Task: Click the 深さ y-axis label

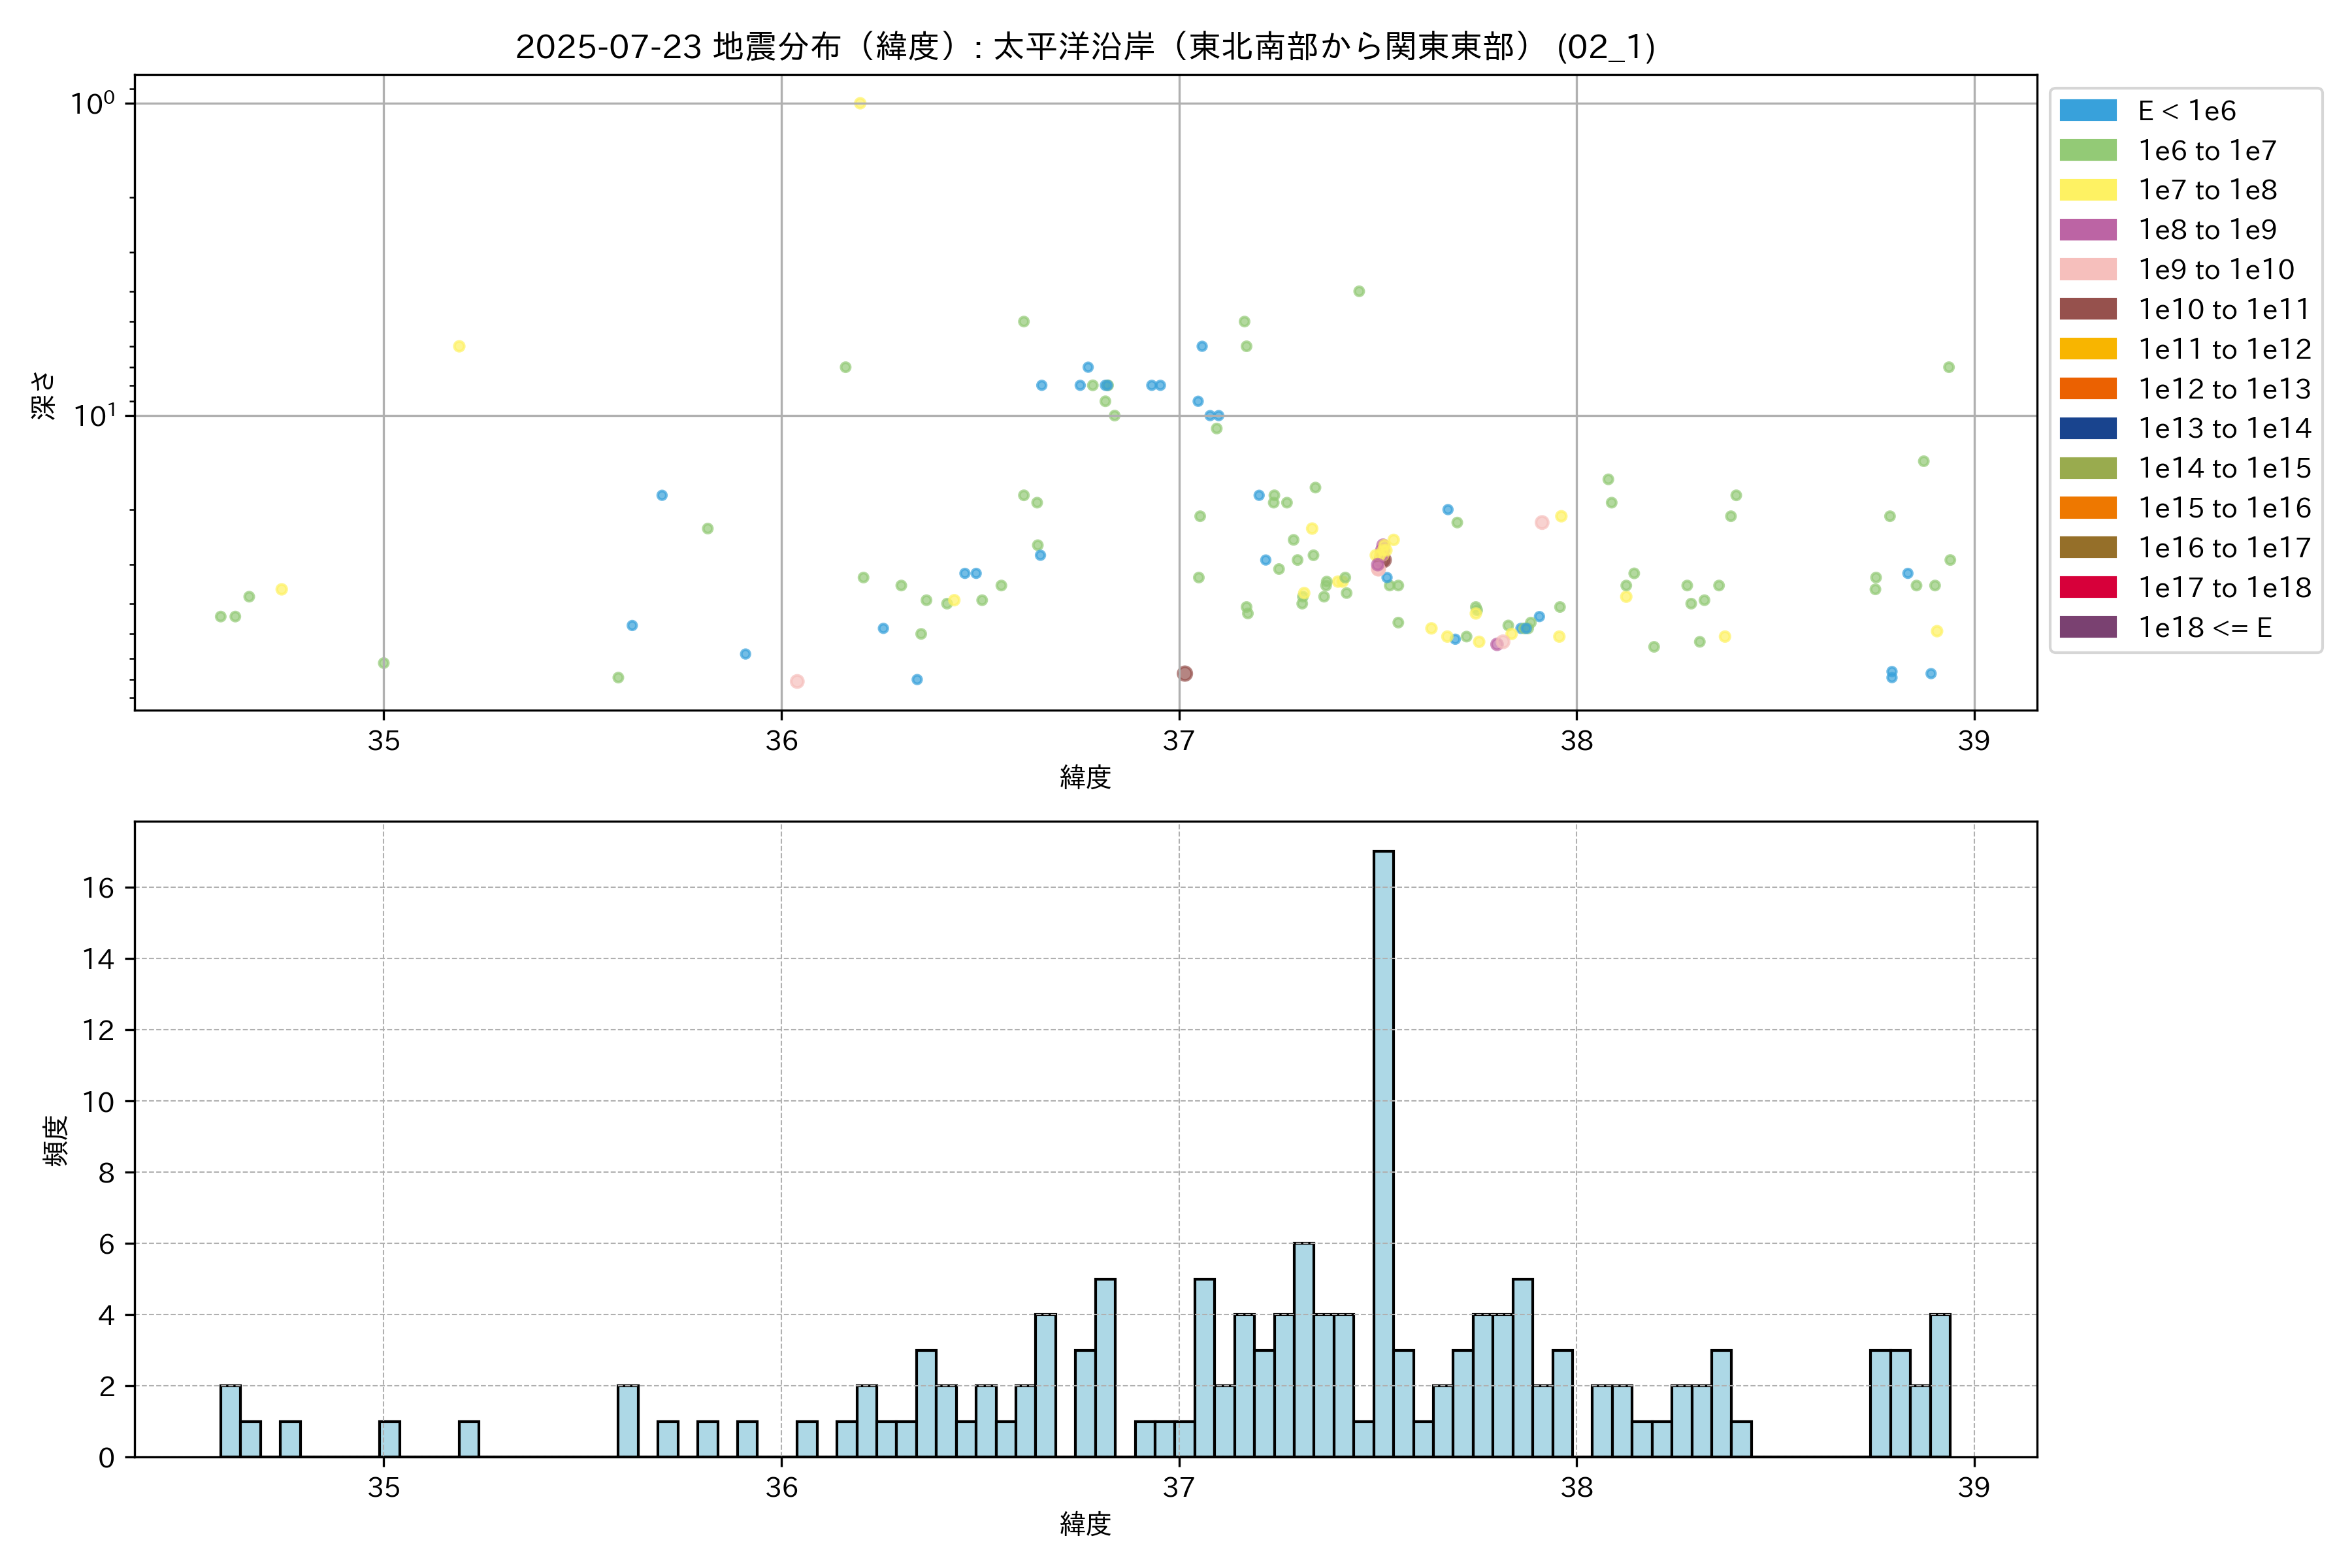Action: (x=43, y=395)
